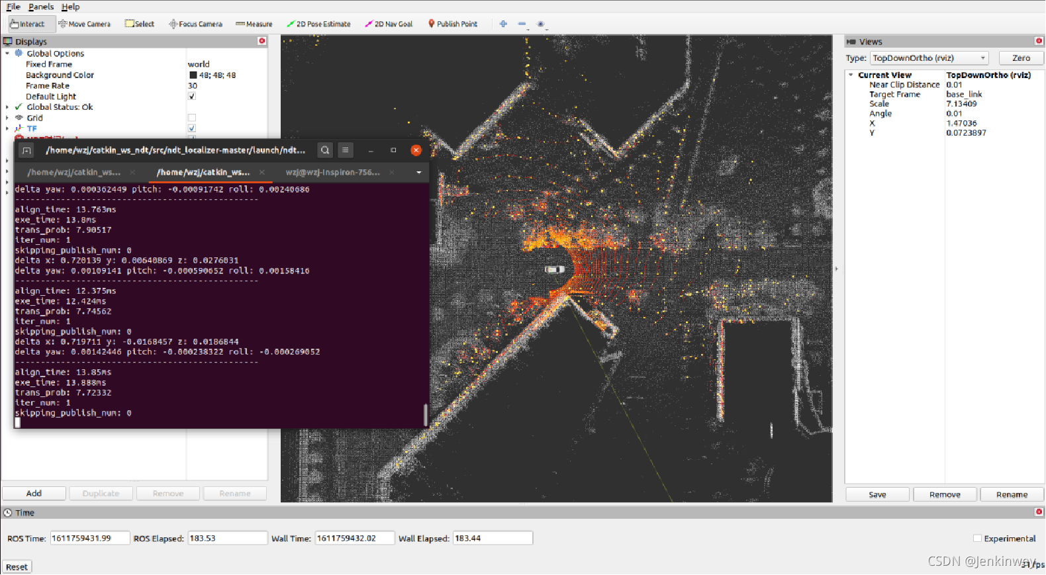Open the Help menu
This screenshot has width=1046, height=575.
70,7
